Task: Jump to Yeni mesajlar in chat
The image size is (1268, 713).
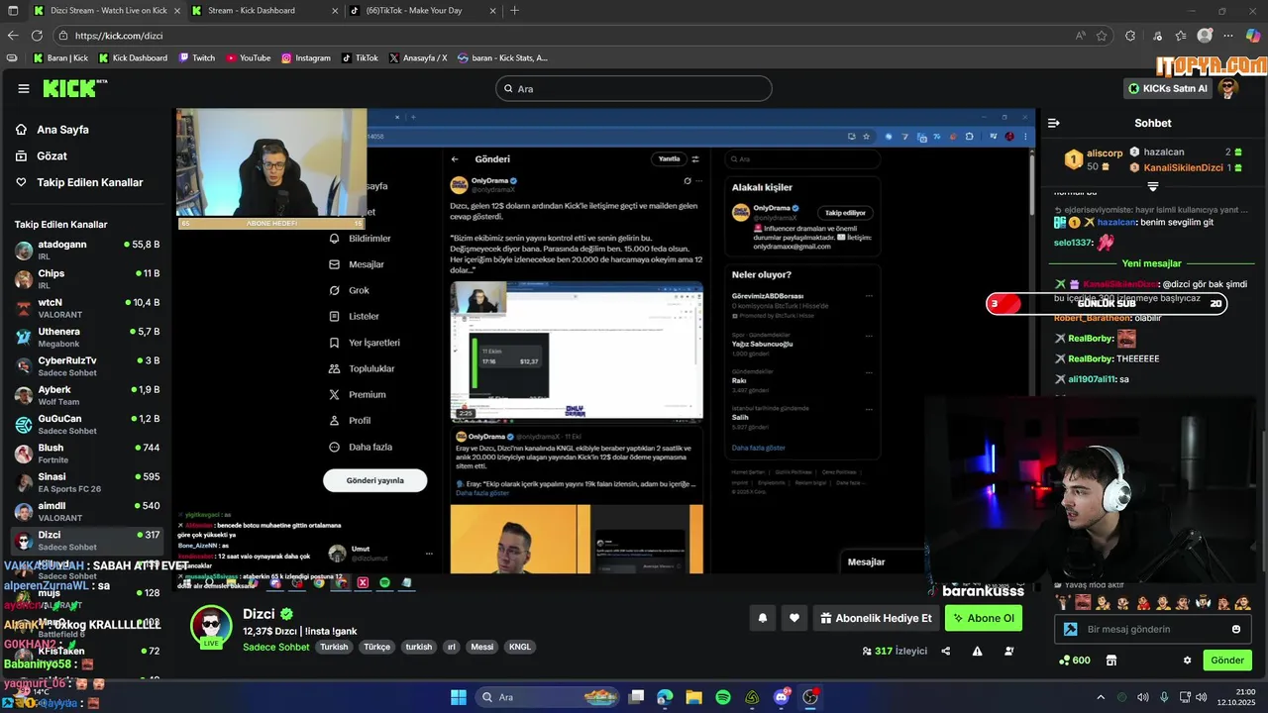Action: tap(1151, 263)
